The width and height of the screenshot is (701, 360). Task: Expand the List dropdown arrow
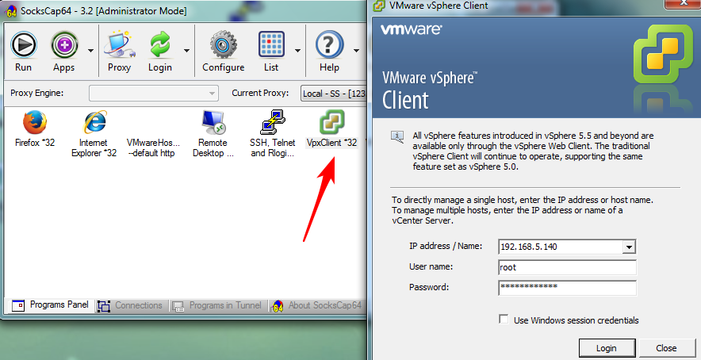pyautogui.click(x=297, y=51)
